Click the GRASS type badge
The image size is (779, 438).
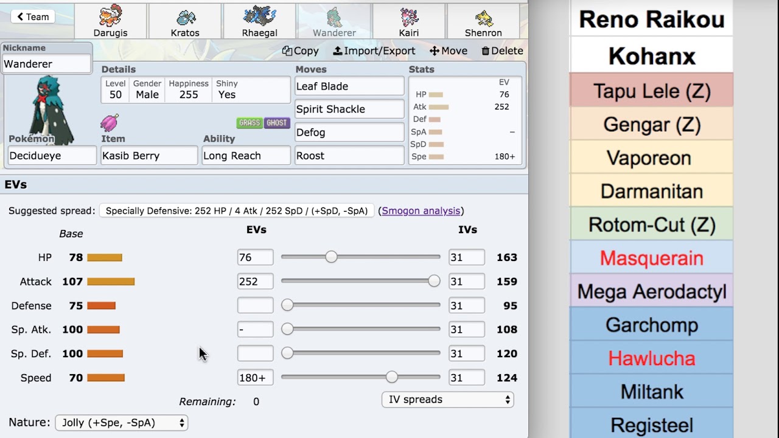point(250,123)
